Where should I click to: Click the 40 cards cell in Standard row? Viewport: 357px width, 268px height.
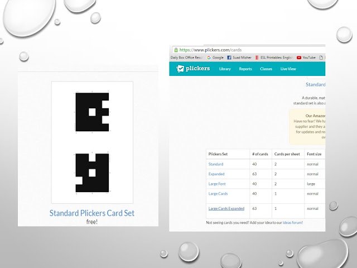pyautogui.click(x=254, y=164)
